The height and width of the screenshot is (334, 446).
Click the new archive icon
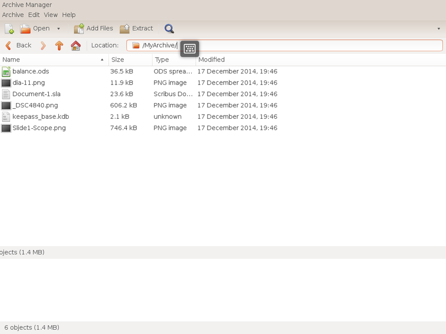pyautogui.click(x=9, y=29)
